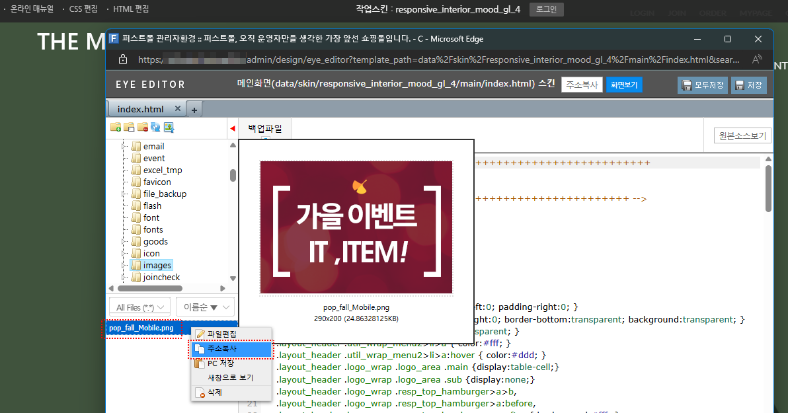This screenshot has height=413, width=788.
Task: Click the Edge address bar URL
Action: [439, 59]
